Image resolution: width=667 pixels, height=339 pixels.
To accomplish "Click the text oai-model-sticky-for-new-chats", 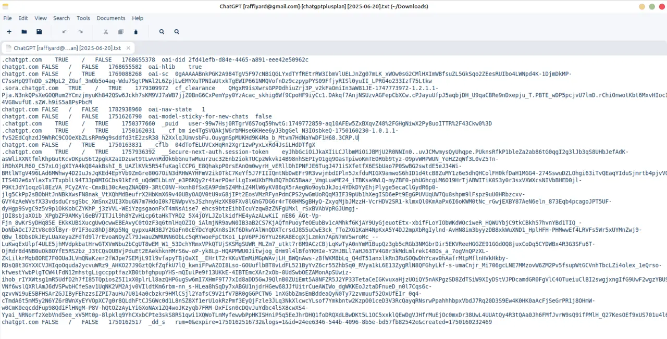I will [198, 117].
